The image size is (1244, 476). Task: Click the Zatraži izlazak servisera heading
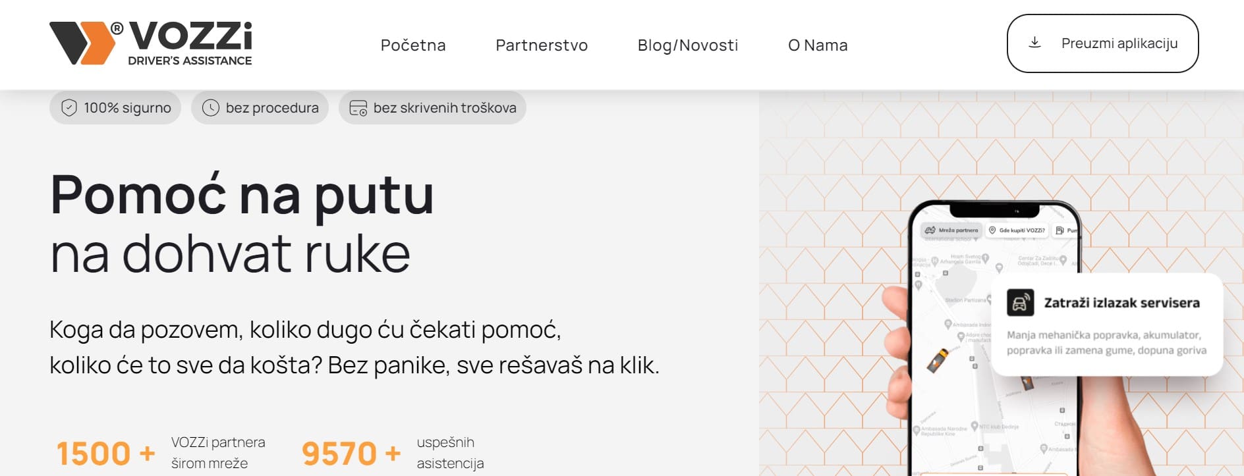[1121, 303]
